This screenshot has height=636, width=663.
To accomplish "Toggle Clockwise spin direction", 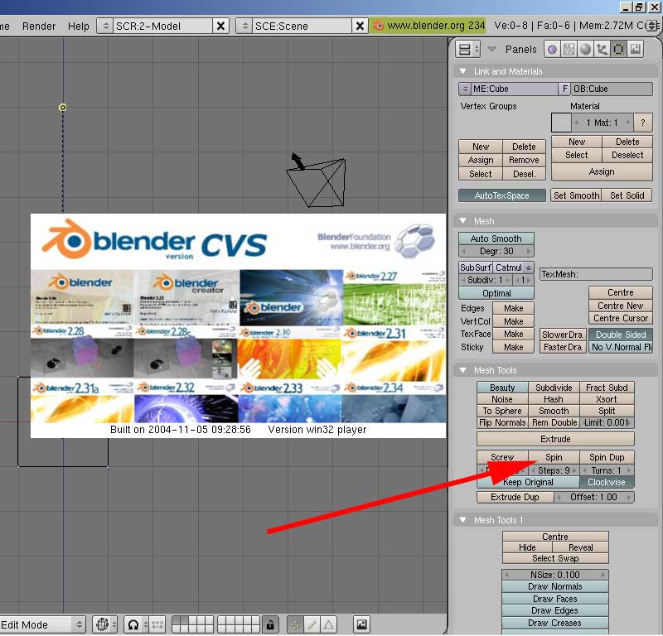I will coord(607,482).
